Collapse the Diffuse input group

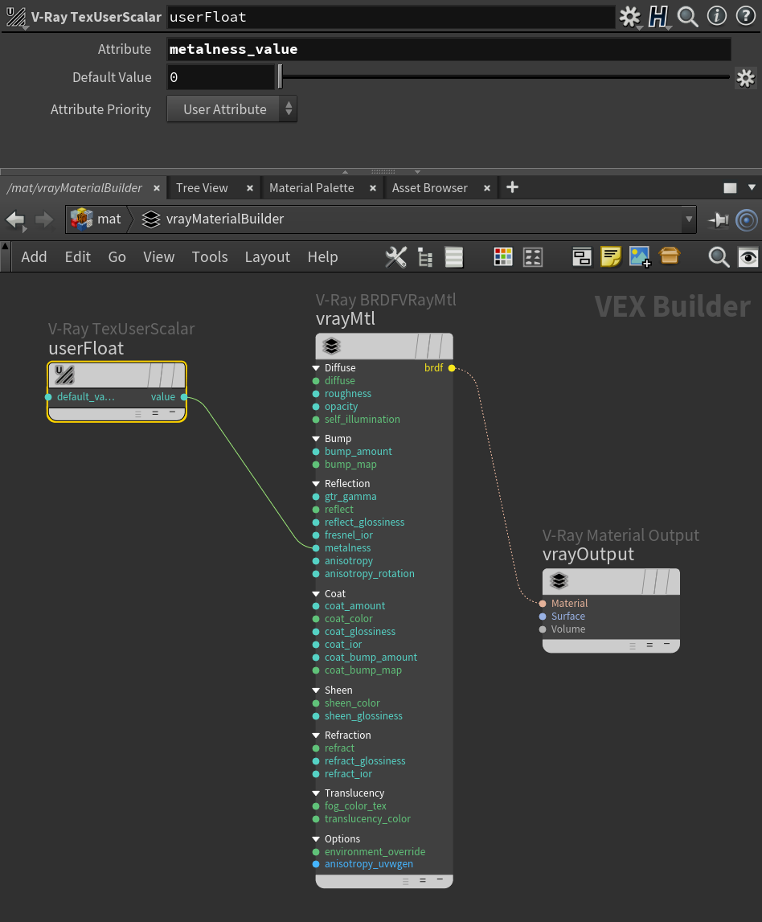[x=317, y=368]
